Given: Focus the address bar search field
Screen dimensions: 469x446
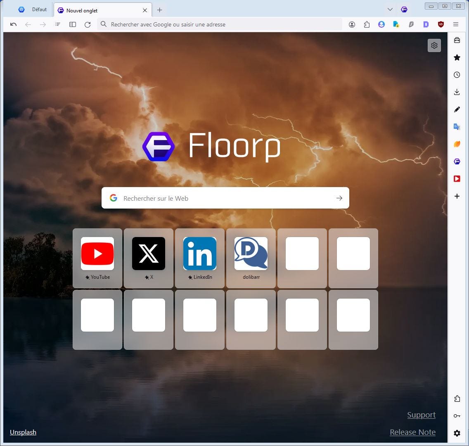Looking at the screenshot, I should pos(220,24).
